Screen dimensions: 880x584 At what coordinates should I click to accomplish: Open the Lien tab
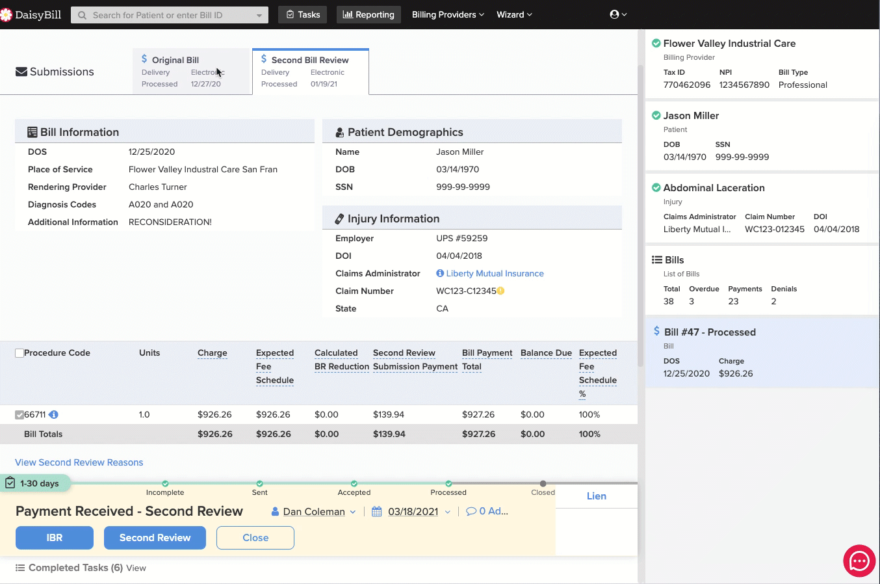(597, 496)
